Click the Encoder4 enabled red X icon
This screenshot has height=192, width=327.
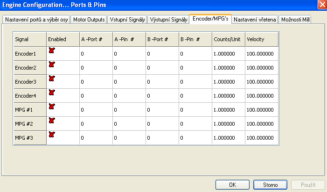coord(51,92)
